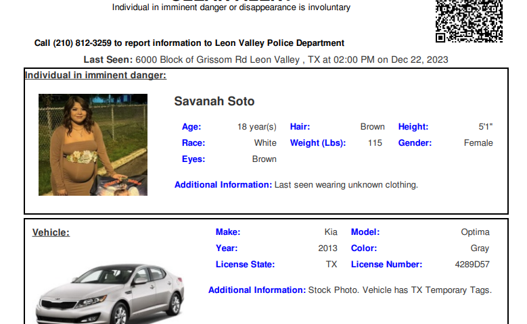This screenshot has width=527, height=324.
Task: Click the name heading Savanah Soto
Action: pos(214,101)
